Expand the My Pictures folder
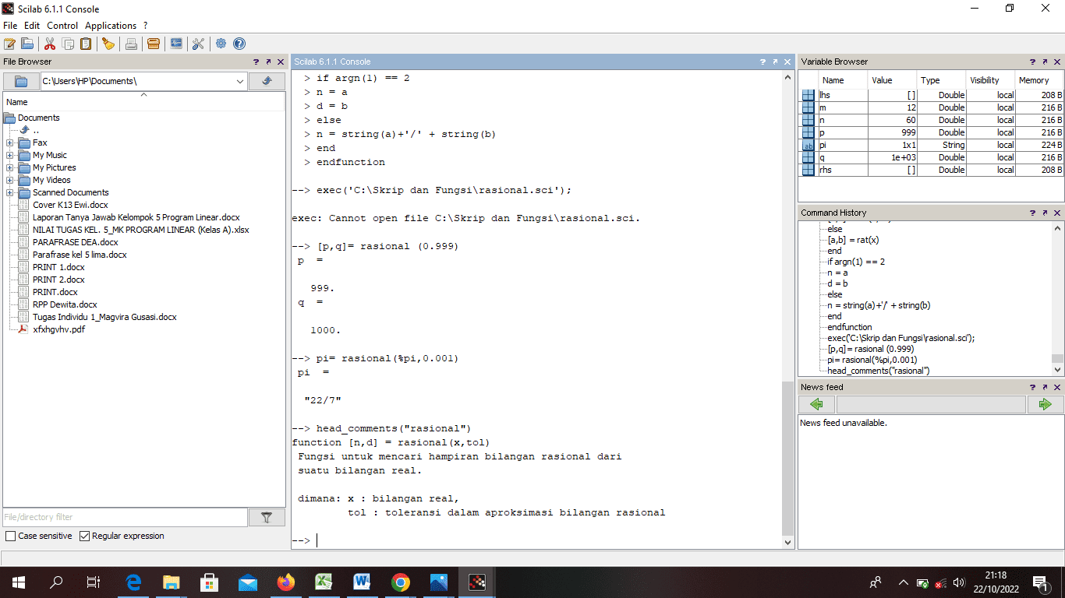Screen dimensions: 1065x598 coord(9,167)
